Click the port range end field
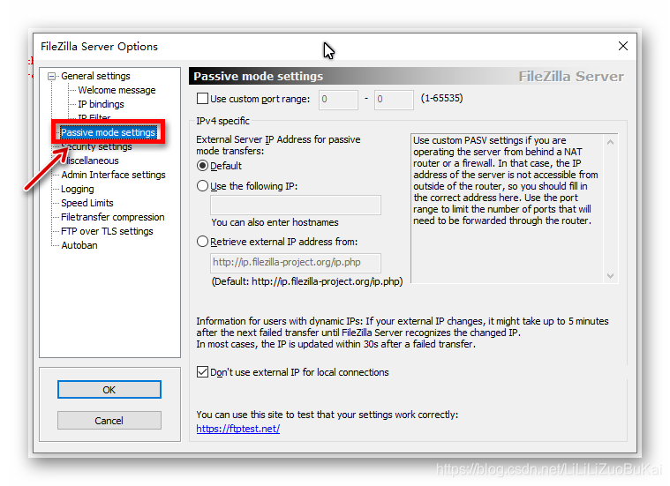This screenshot has height=486, width=670. point(394,100)
